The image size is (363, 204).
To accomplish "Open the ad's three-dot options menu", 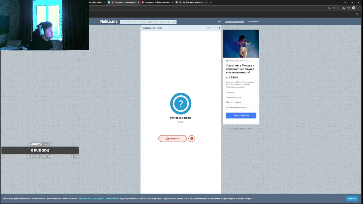I will click(x=257, y=32).
